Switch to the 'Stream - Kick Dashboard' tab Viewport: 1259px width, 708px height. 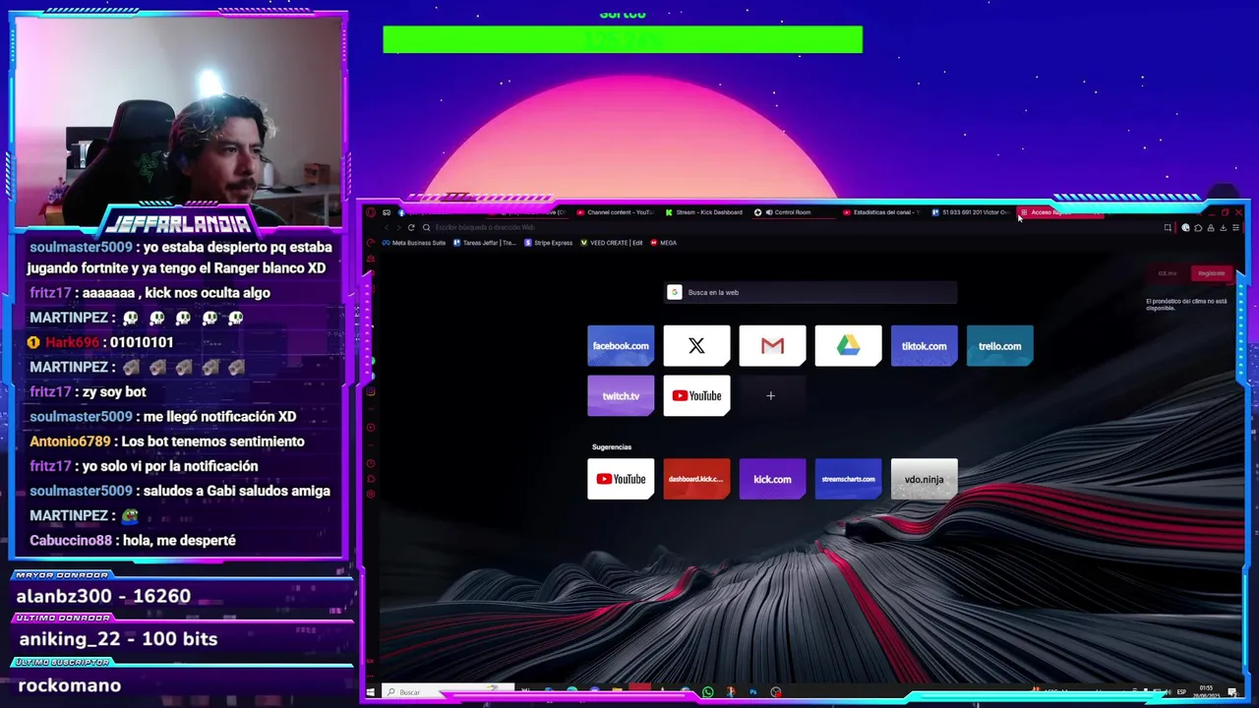[703, 212]
